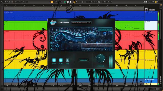Click the BASS label in bottom status bar
Image resolution: width=163 pixels, height=91 pixels.
[147, 89]
